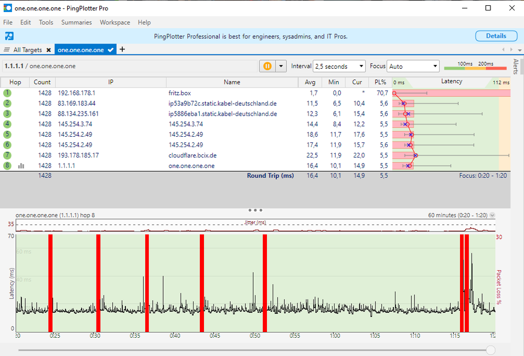The height and width of the screenshot is (356, 524).
Task: Pause the trace with the orange button
Action: point(268,66)
